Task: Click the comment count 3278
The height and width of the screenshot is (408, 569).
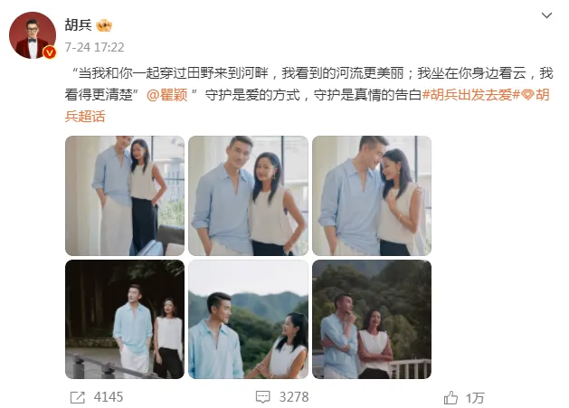Action: click(x=294, y=397)
